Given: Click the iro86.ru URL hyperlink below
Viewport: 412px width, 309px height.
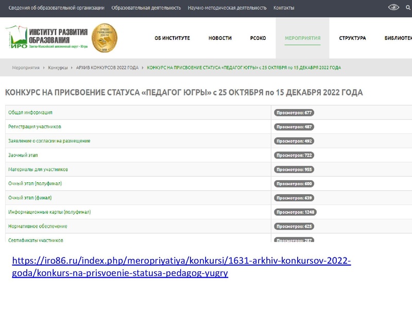Looking at the screenshot, I should pos(181,267).
